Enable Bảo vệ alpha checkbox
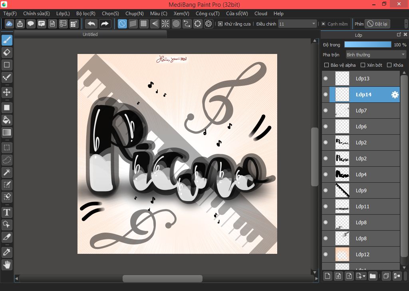This screenshot has width=409, height=291. 326,65
